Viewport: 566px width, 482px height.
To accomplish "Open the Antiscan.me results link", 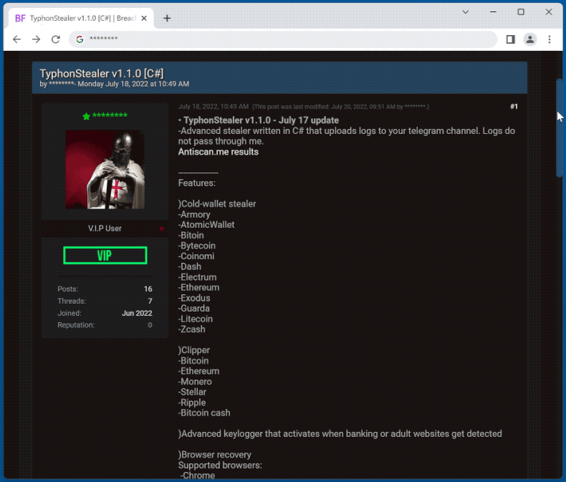I will [218, 152].
